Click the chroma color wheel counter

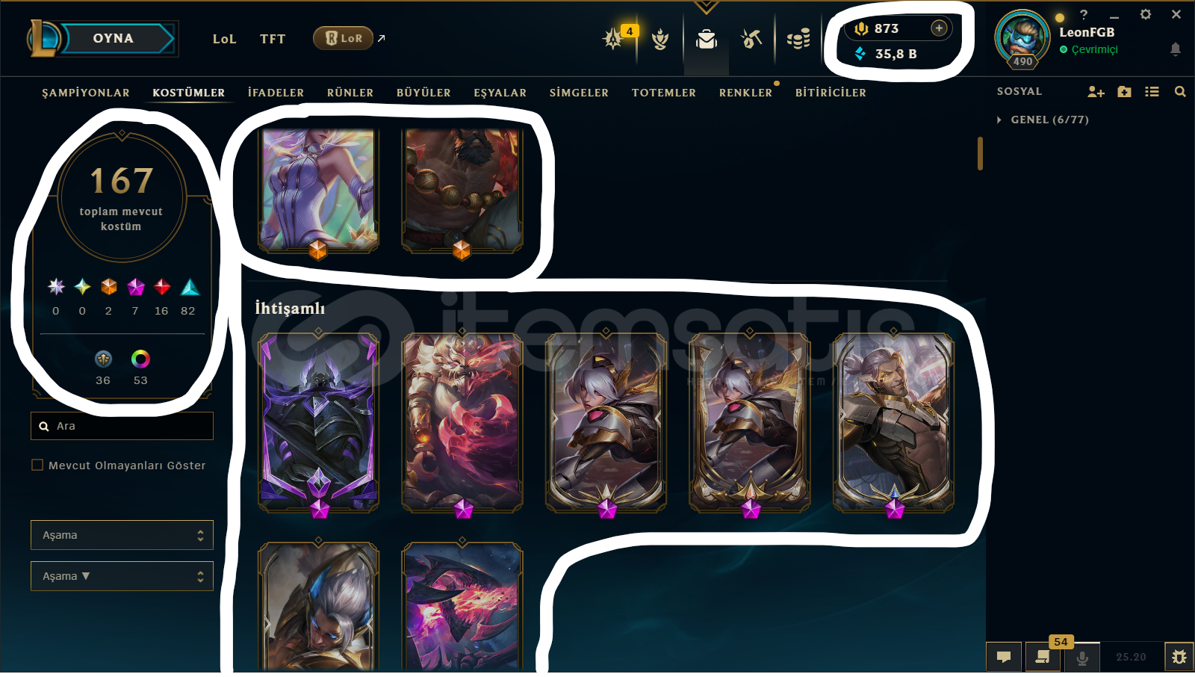point(140,367)
